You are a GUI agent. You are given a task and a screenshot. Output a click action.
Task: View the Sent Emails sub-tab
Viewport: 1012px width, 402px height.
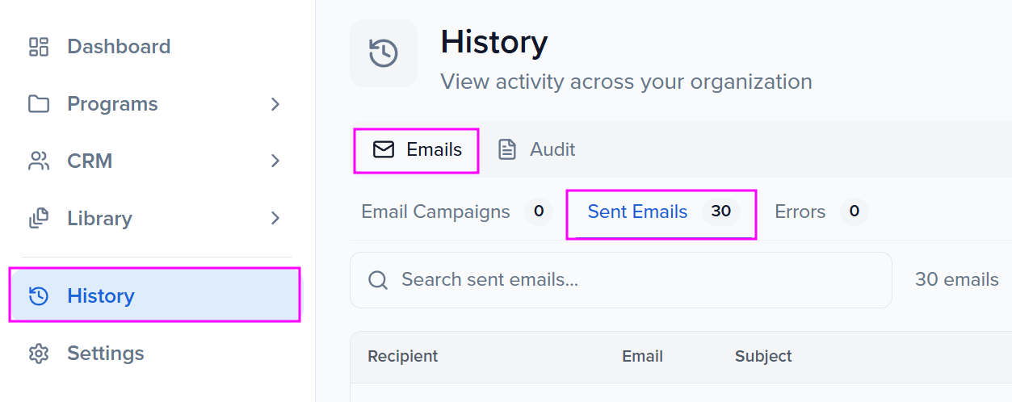[x=638, y=212]
